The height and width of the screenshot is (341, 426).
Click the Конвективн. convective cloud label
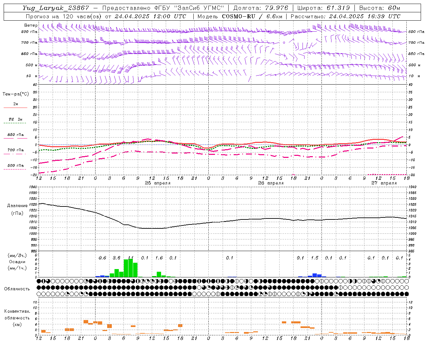[17, 311]
